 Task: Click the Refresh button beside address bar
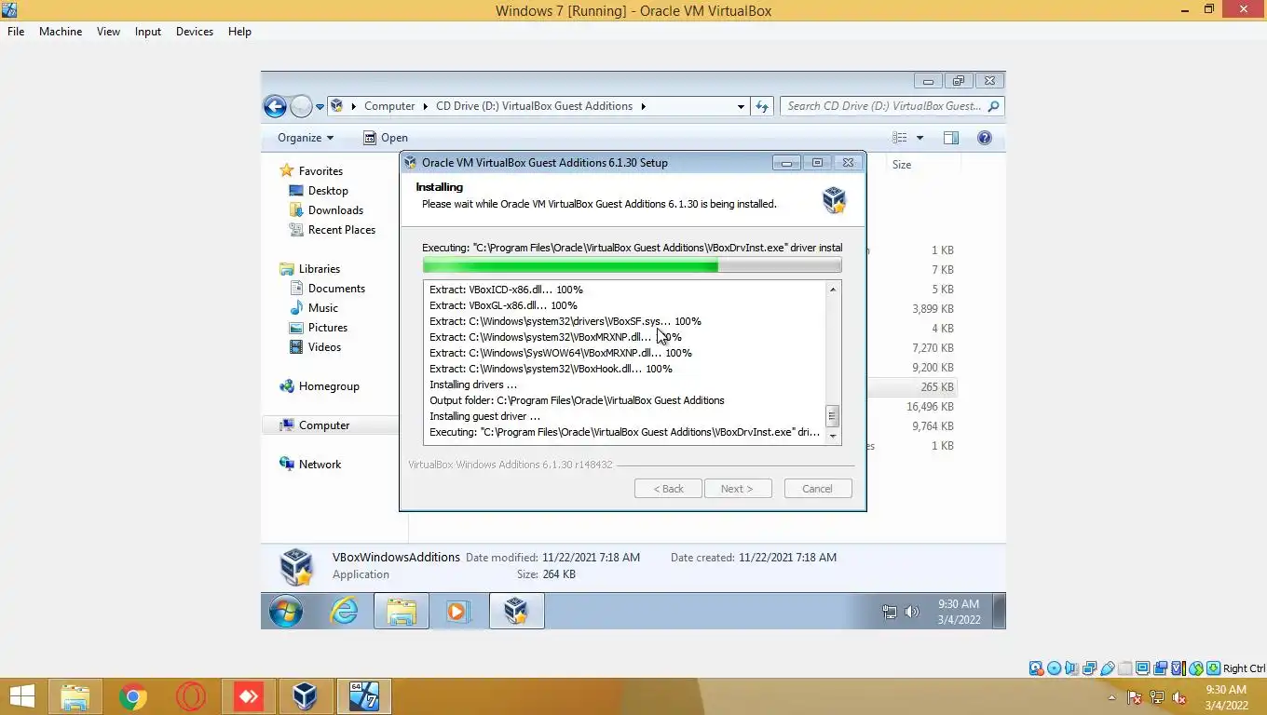[762, 106]
